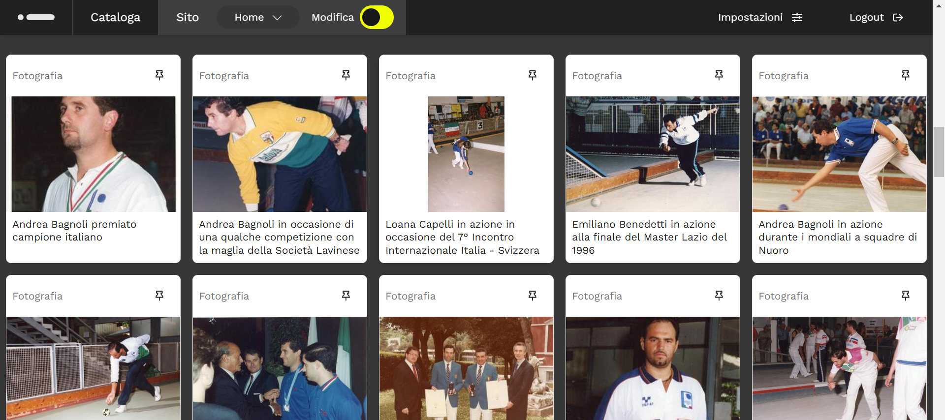The height and width of the screenshot is (420, 945).
Task: Click the Impostazioni sliders icon
Action: coord(797,18)
